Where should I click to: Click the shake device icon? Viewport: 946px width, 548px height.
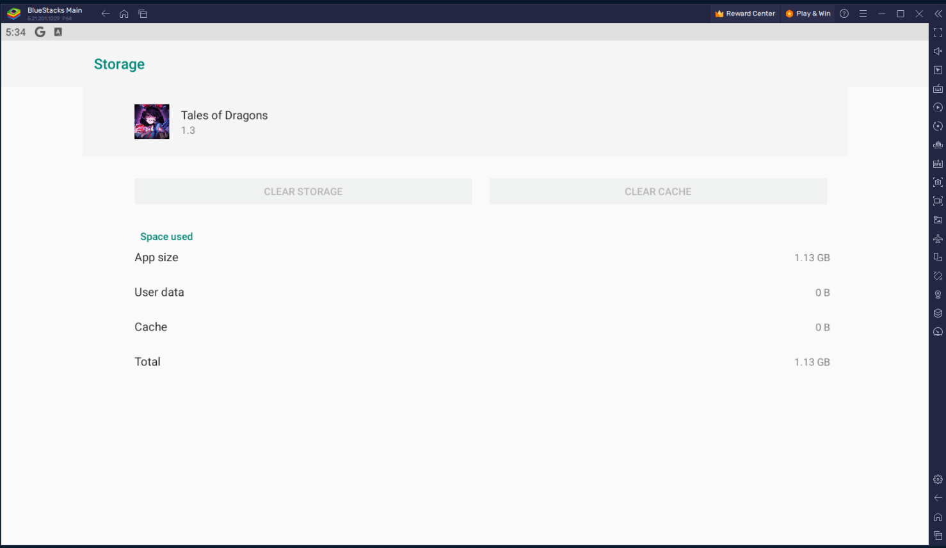938,276
